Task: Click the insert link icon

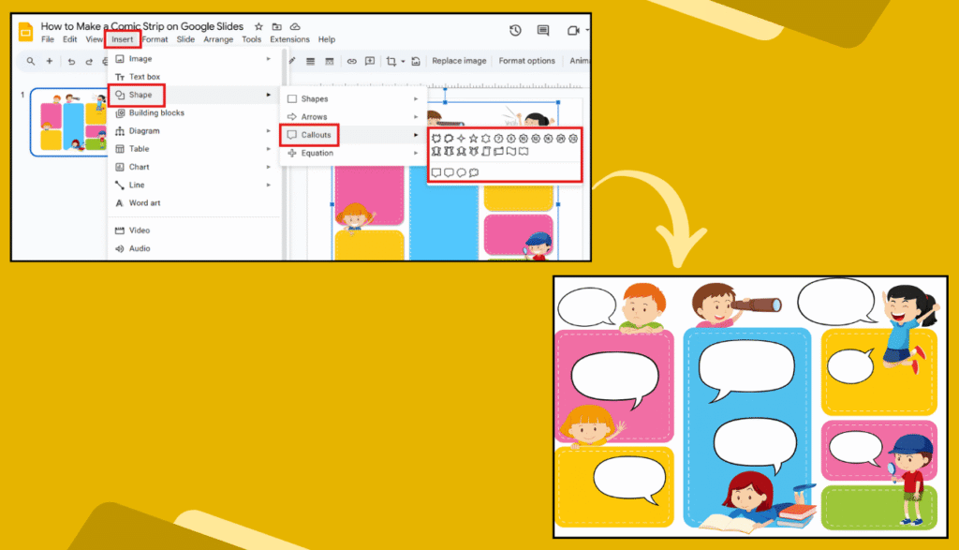Action: (352, 61)
